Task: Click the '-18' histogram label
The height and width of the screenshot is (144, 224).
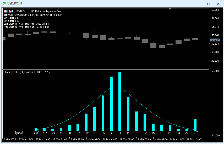Action: coord(69,133)
